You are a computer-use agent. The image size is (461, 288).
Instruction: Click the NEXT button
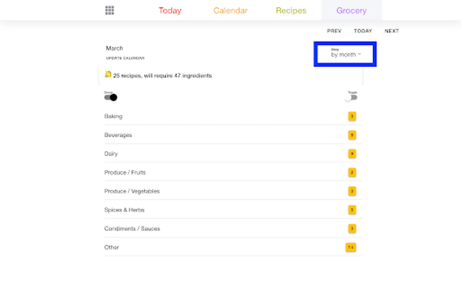392,31
